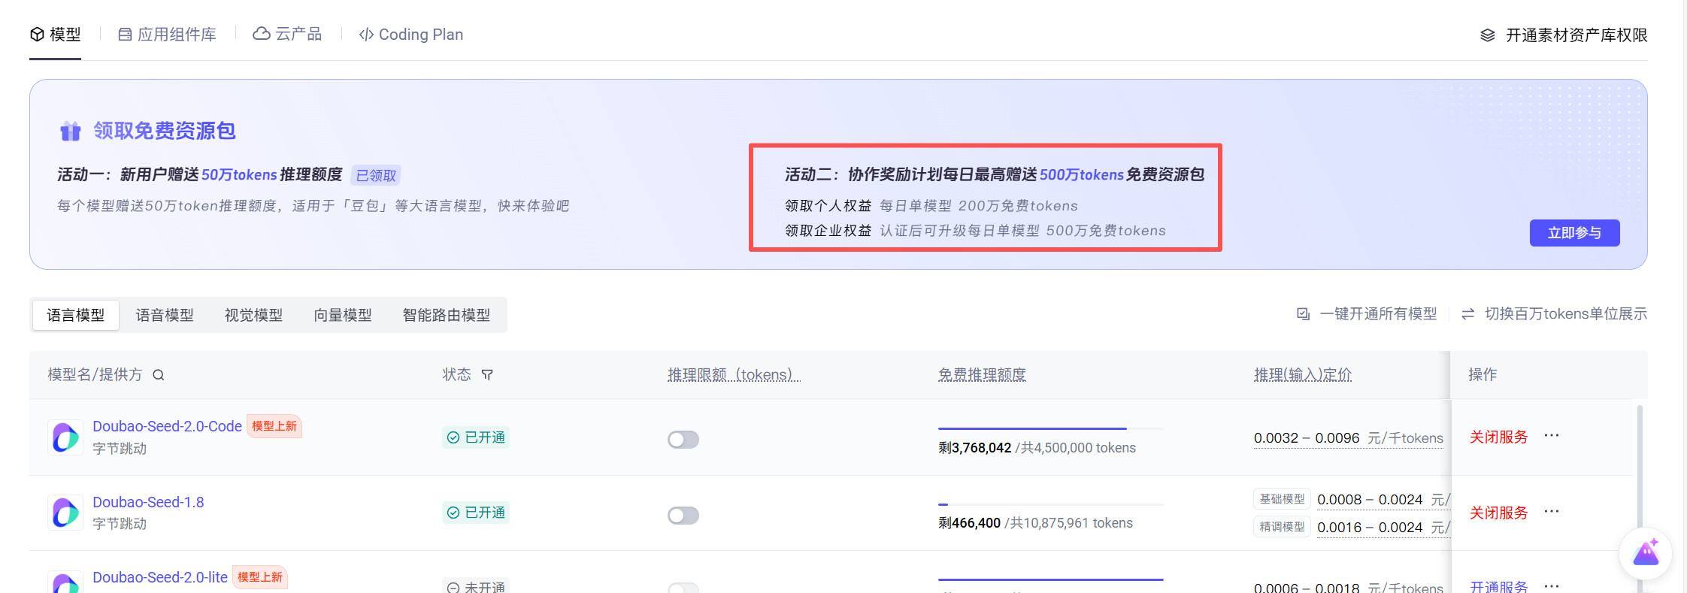Click the search icon beside 模型名/提供方
This screenshot has height=593, width=1687.
coord(158,375)
